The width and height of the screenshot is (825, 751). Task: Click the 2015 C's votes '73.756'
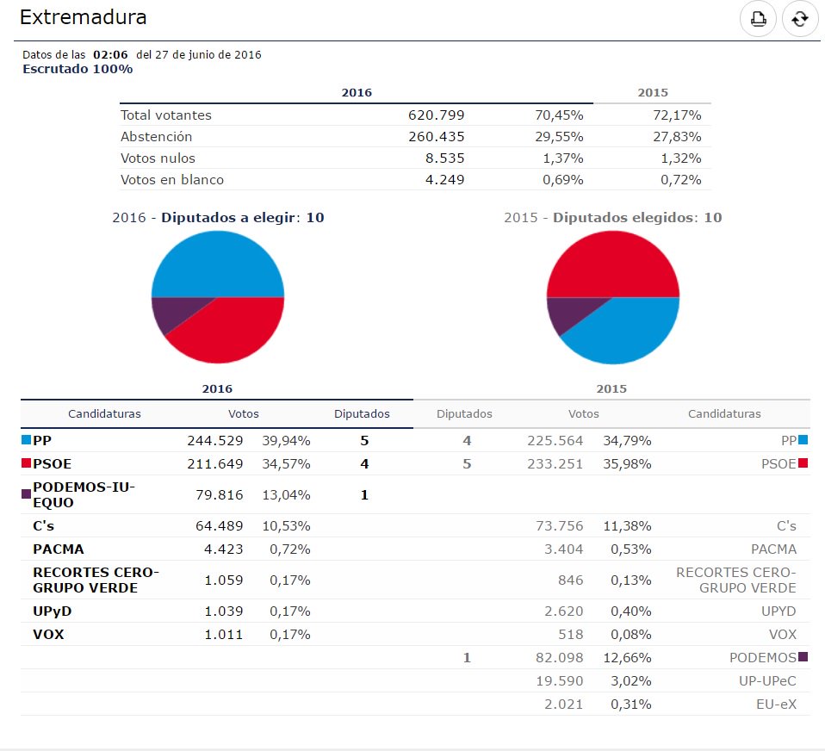[559, 525]
